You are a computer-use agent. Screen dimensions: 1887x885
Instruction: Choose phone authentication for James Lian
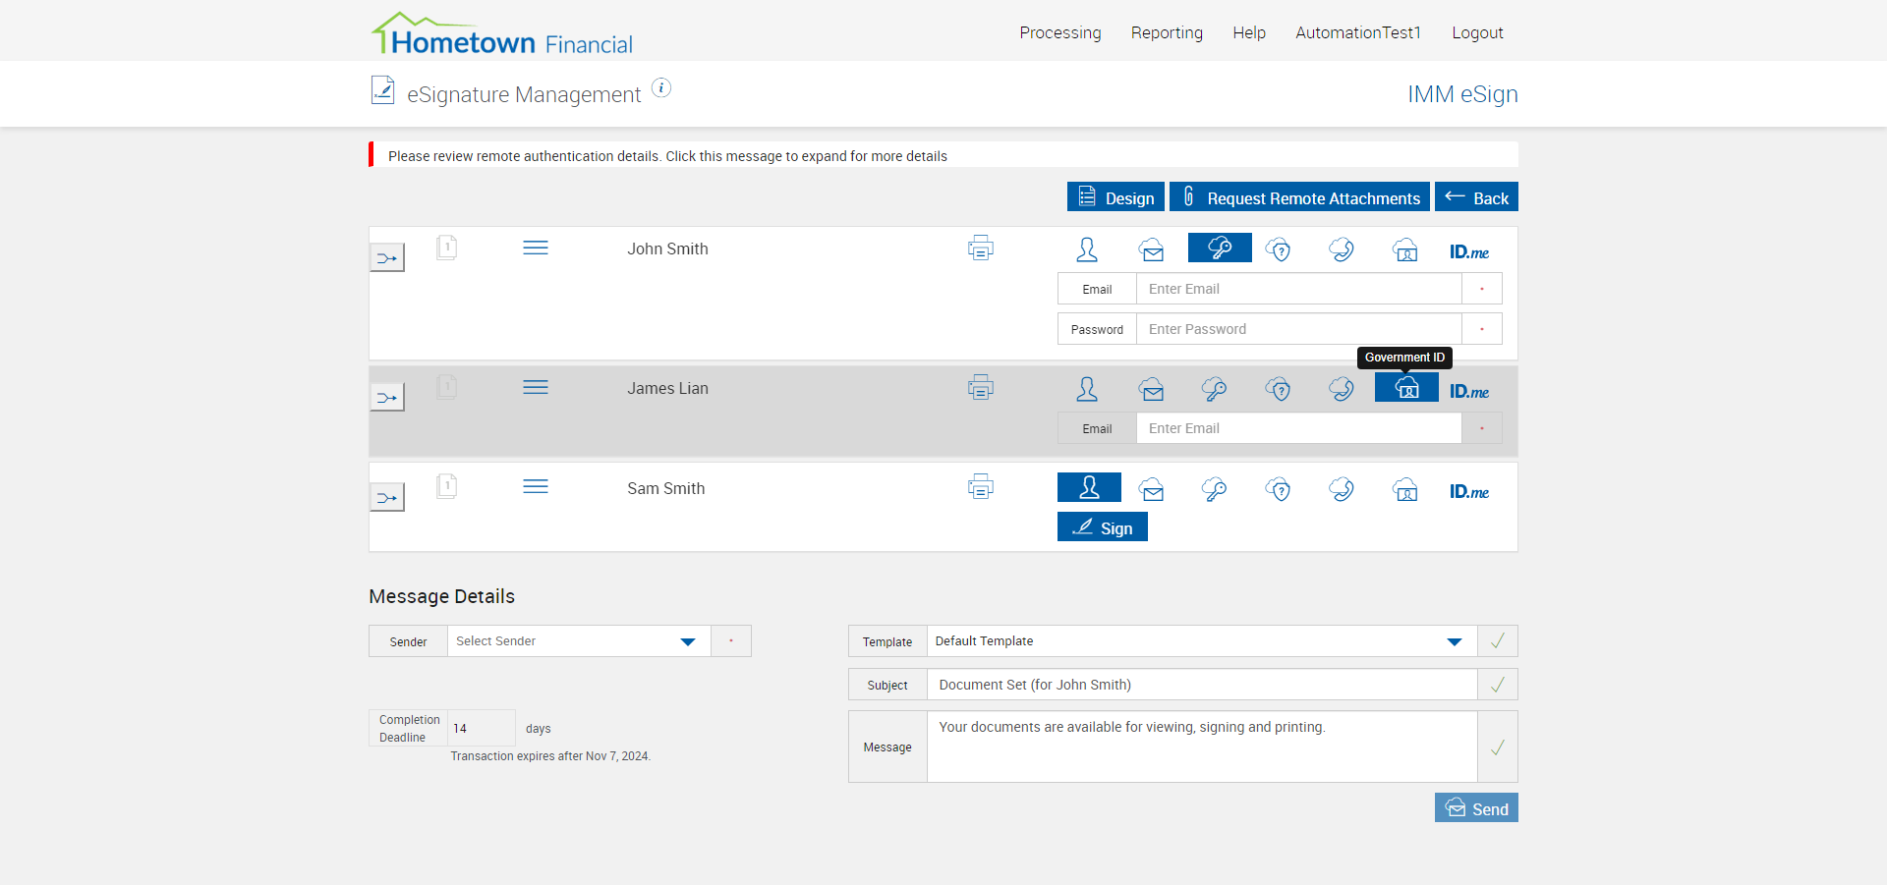[x=1342, y=389]
